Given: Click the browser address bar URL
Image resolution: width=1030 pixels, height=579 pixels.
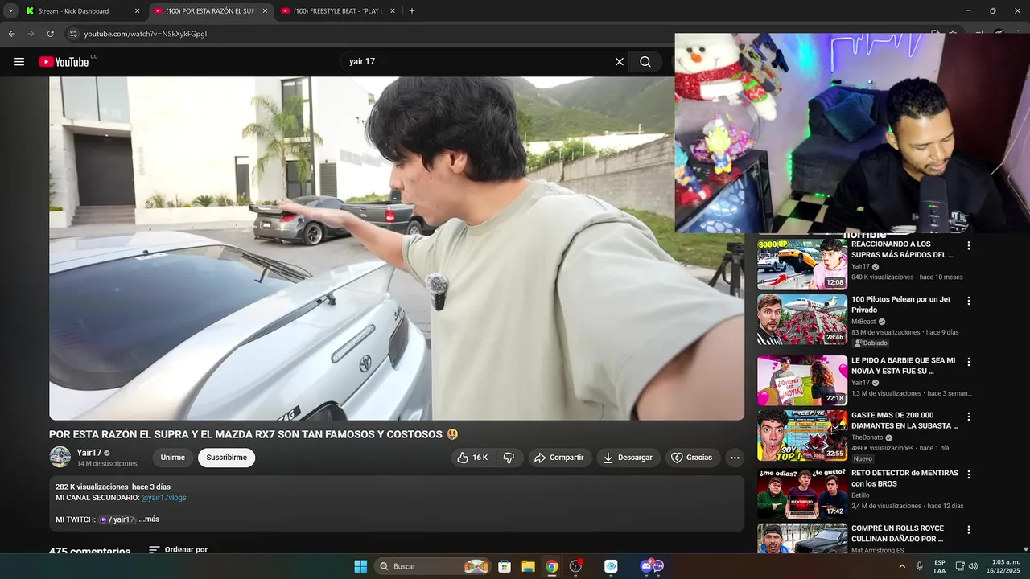Looking at the screenshot, I should [146, 34].
